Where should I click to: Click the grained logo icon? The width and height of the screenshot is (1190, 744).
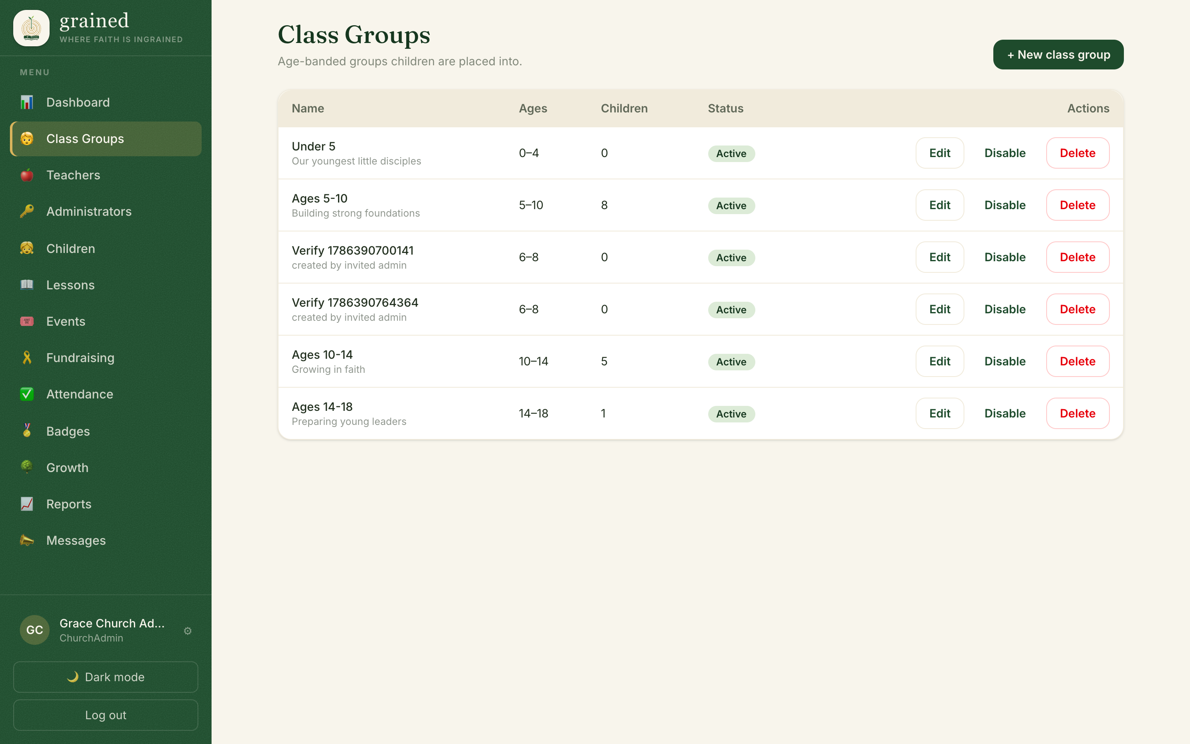[x=31, y=28]
